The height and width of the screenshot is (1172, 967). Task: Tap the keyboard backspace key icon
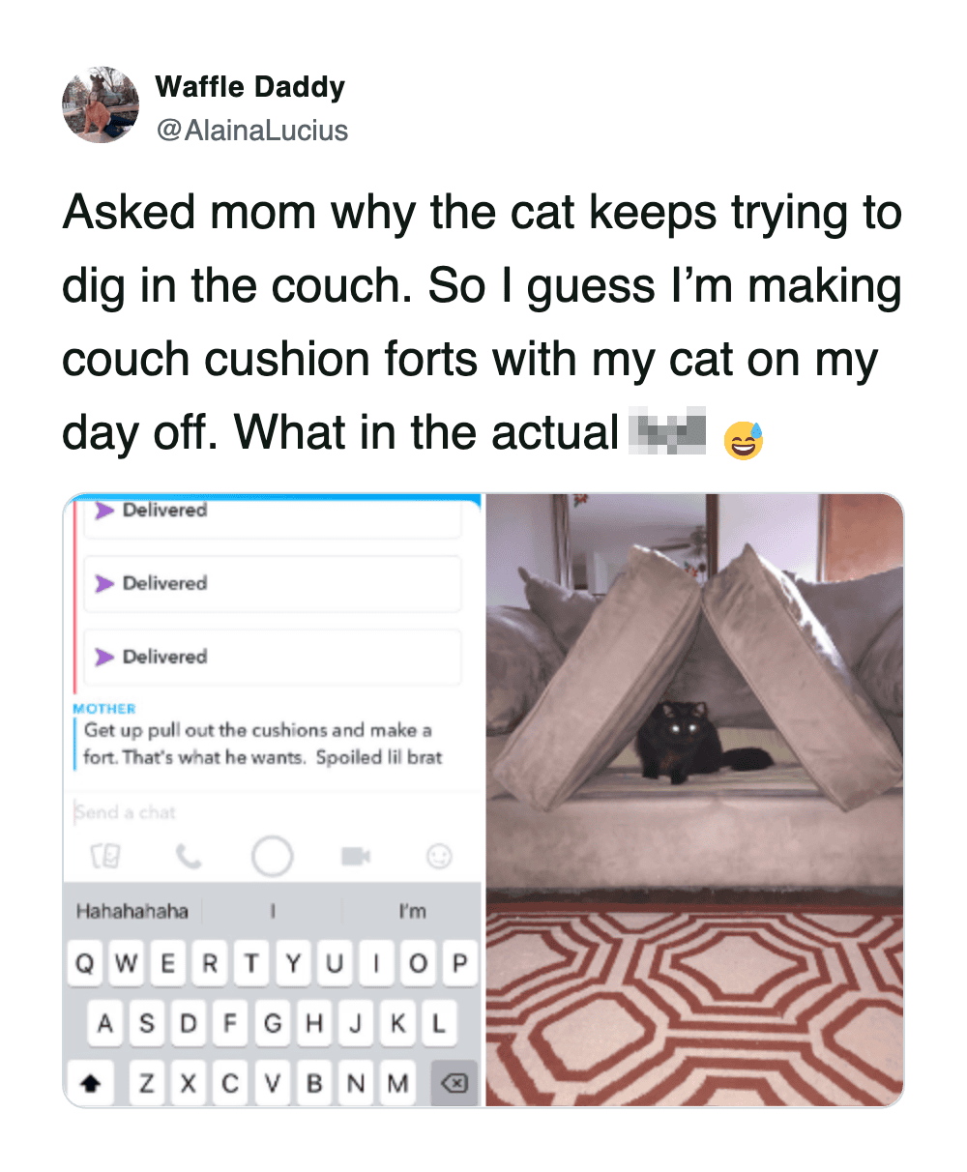coord(454,1083)
